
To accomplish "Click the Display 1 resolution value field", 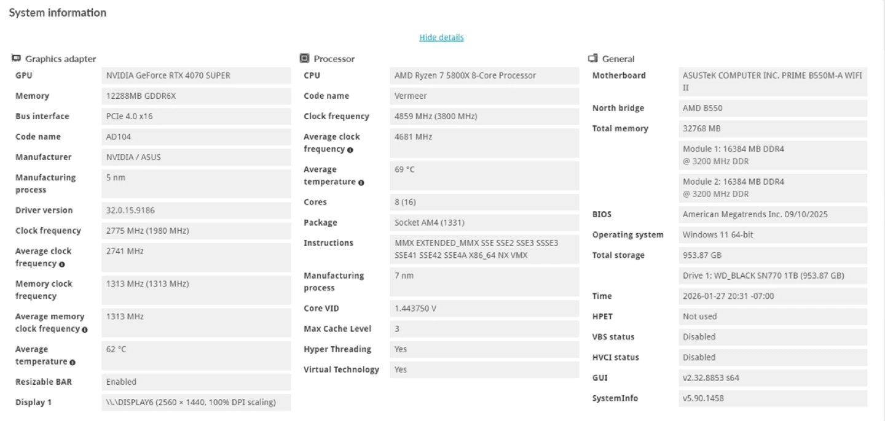I will (191, 403).
